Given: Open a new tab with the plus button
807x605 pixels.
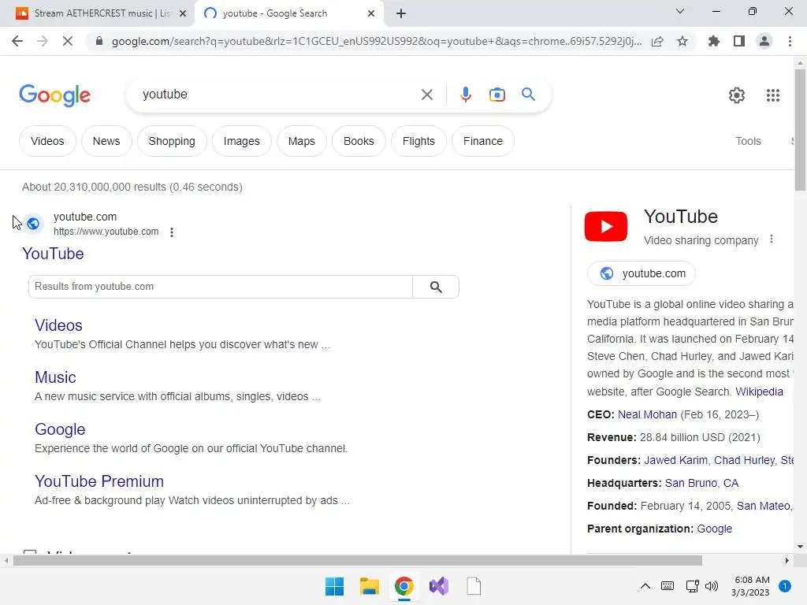Looking at the screenshot, I should tap(401, 13).
